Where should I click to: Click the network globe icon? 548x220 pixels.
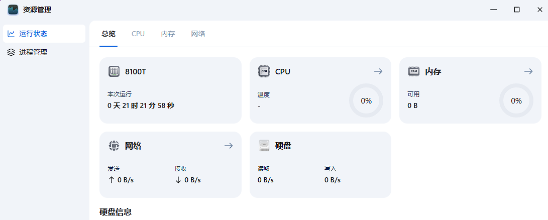pyautogui.click(x=114, y=146)
